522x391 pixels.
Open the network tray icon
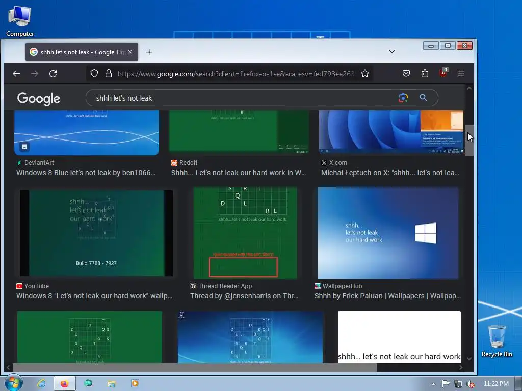click(x=458, y=384)
